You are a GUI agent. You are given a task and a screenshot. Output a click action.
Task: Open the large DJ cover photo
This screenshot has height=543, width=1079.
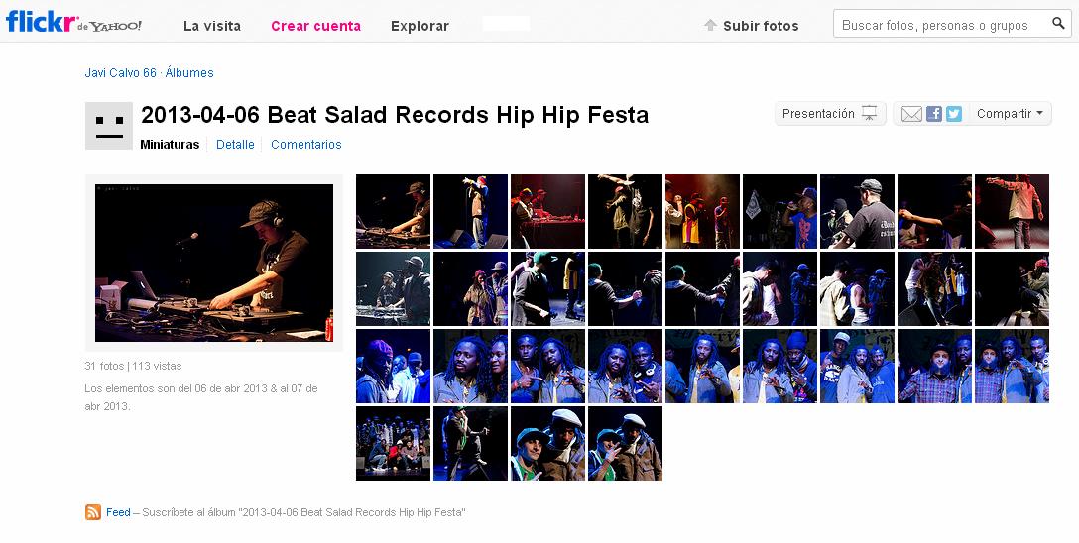(x=214, y=263)
